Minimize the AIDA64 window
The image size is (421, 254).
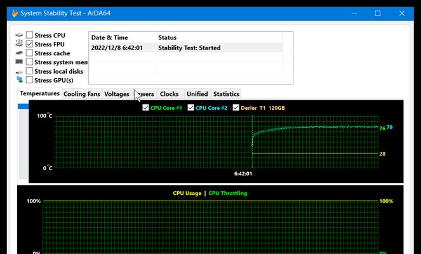pyautogui.click(x=354, y=13)
